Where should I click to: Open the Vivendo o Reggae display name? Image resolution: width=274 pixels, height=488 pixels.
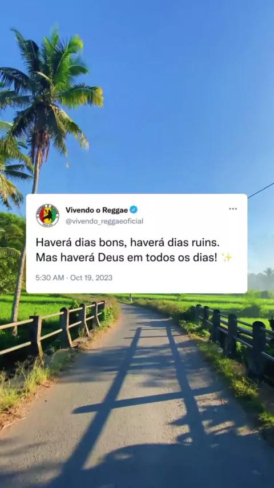click(96, 210)
